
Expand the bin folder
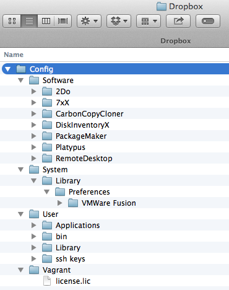[33, 236]
